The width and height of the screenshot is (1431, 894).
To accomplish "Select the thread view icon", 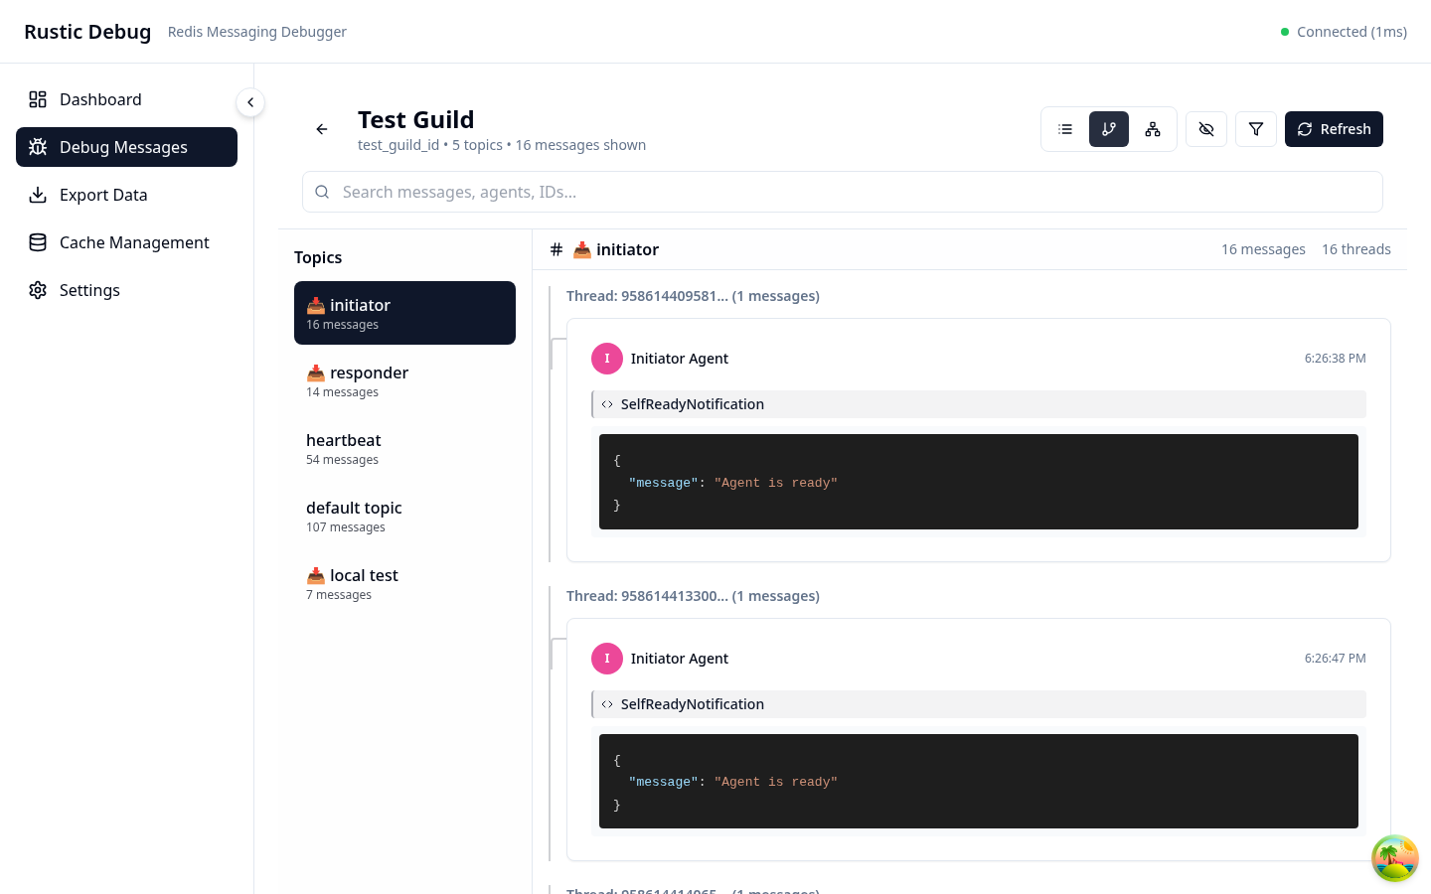I will pyautogui.click(x=1109, y=129).
